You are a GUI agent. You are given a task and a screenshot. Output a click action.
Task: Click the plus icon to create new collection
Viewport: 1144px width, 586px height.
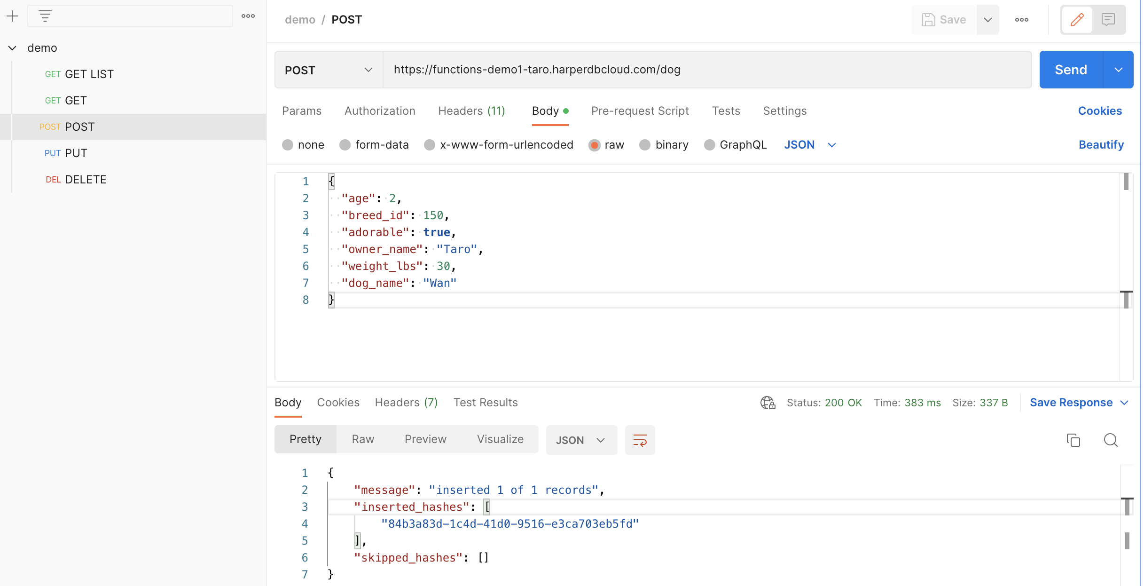12,16
